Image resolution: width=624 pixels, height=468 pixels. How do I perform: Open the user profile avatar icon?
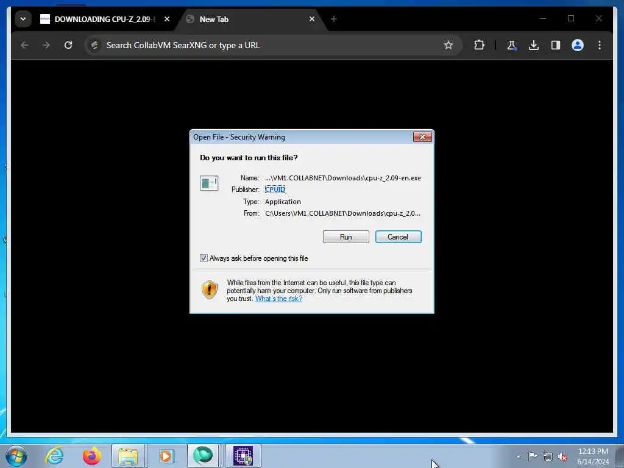click(x=578, y=45)
